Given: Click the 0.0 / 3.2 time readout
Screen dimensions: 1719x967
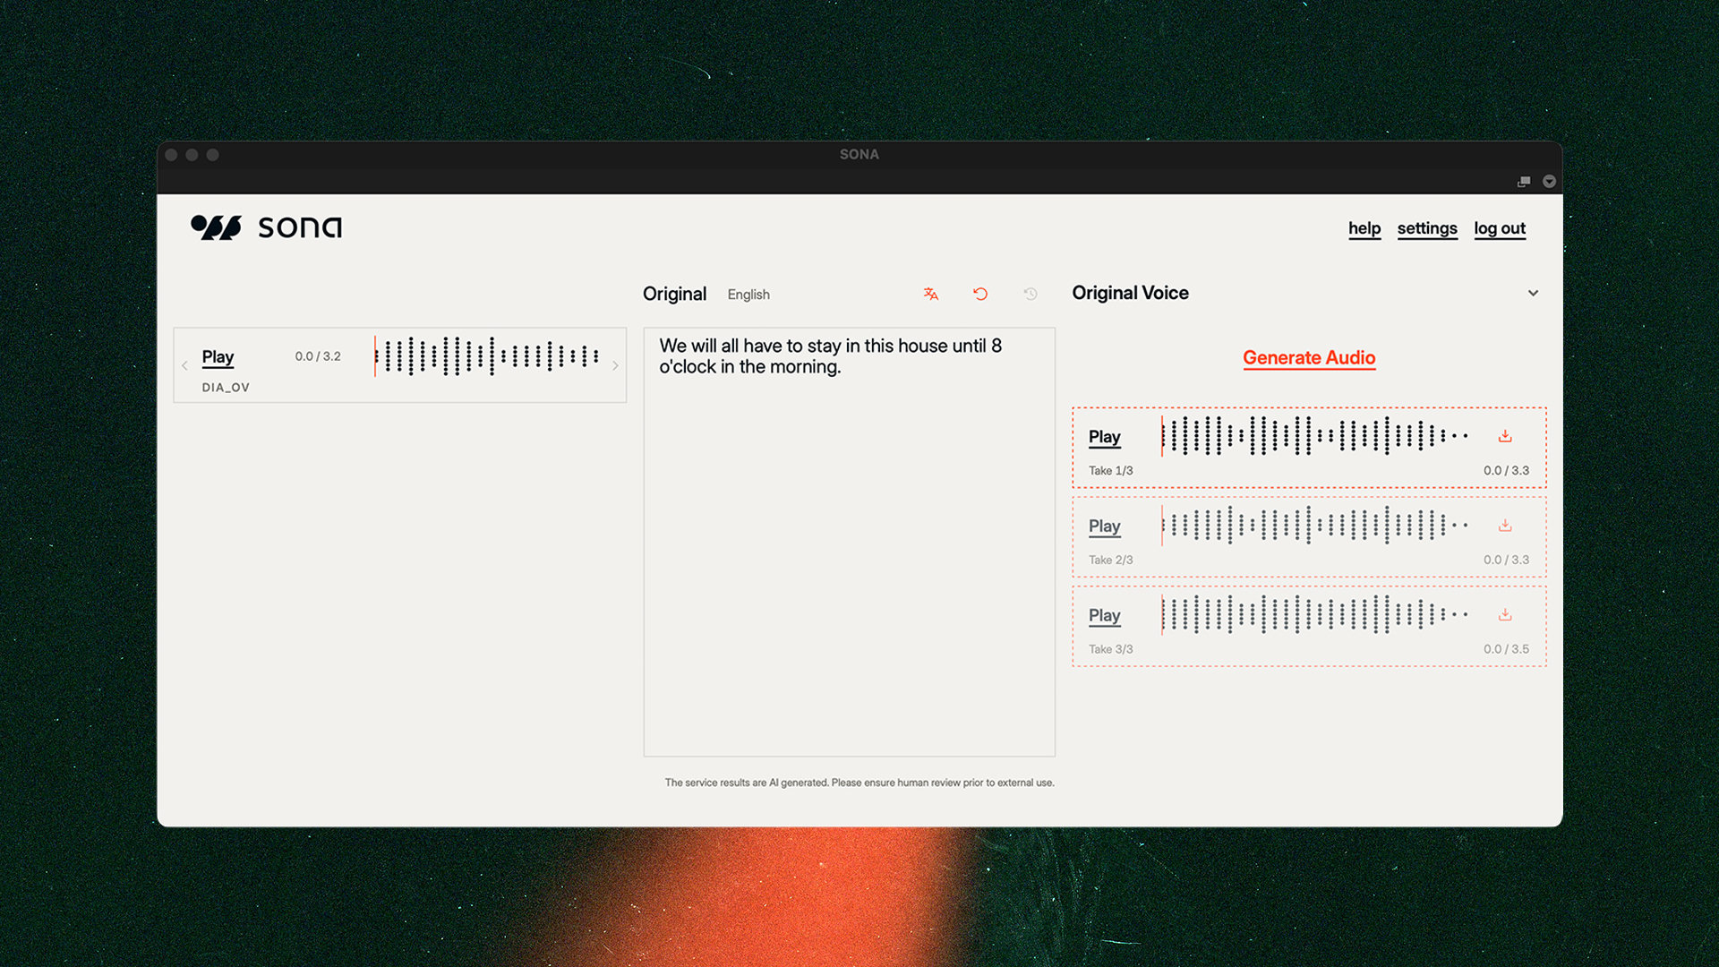Looking at the screenshot, I should (x=318, y=356).
